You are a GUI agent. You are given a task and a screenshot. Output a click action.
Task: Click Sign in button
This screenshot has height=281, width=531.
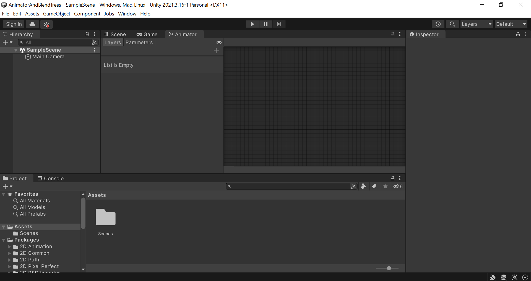coord(14,24)
